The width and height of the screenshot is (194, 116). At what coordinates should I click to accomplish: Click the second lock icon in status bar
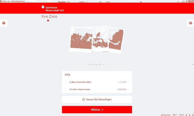point(189,115)
